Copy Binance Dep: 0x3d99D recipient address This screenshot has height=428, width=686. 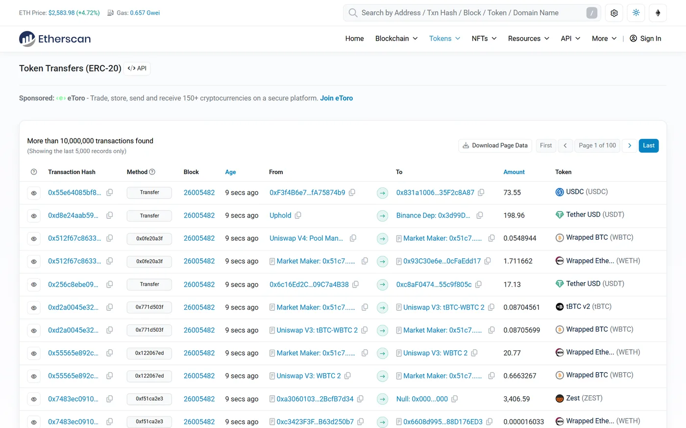click(x=480, y=215)
